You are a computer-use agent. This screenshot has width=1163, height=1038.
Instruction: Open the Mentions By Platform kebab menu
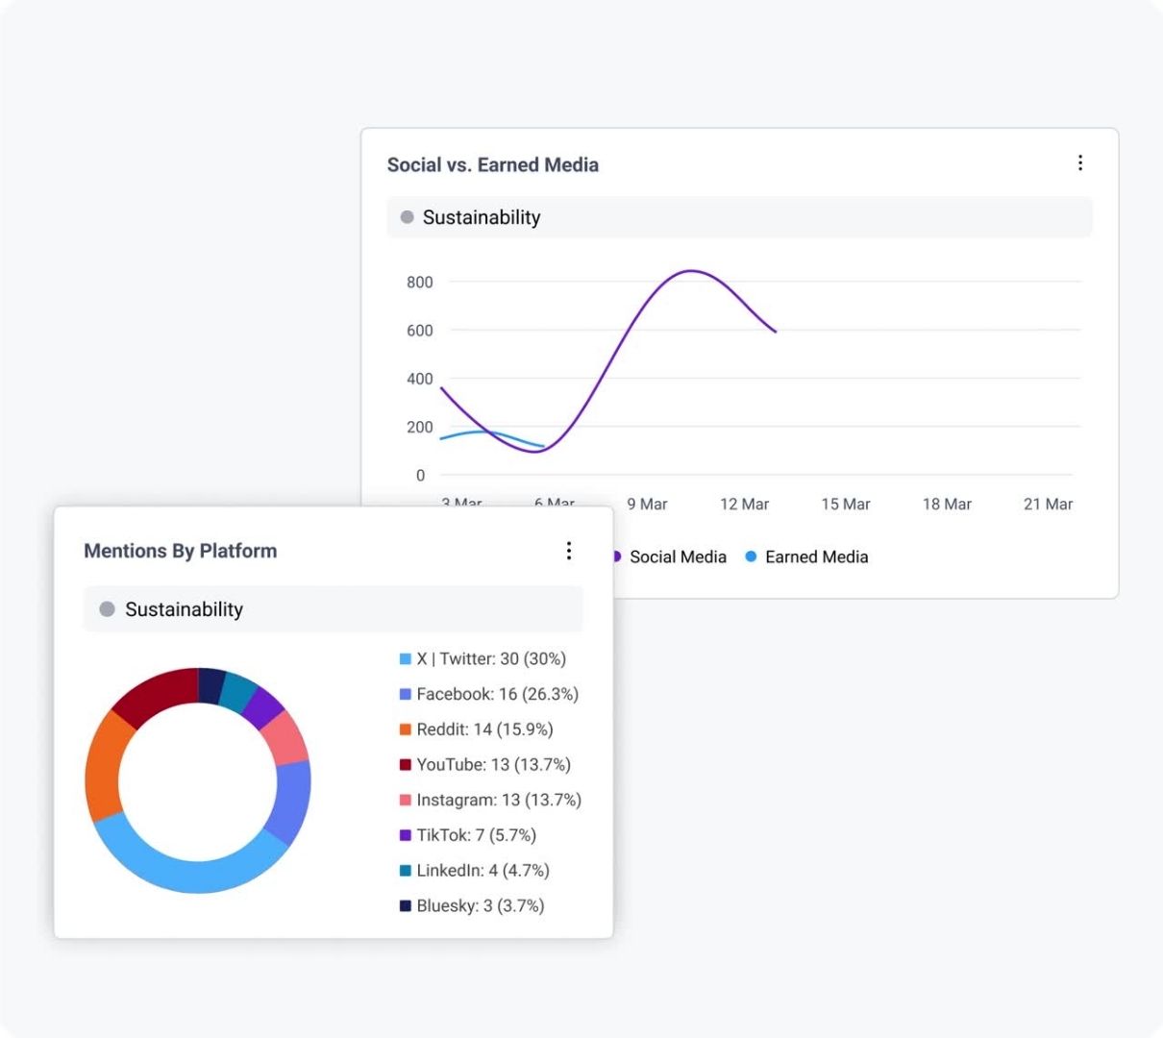(x=569, y=551)
